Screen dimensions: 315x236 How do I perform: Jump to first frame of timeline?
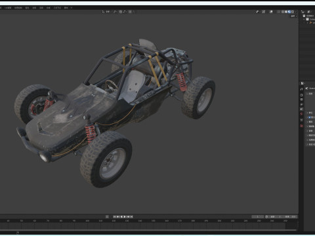[x=114, y=216]
